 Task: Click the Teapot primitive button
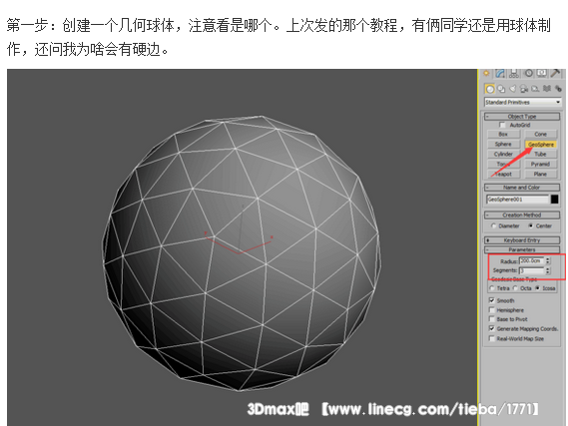tap(503, 175)
